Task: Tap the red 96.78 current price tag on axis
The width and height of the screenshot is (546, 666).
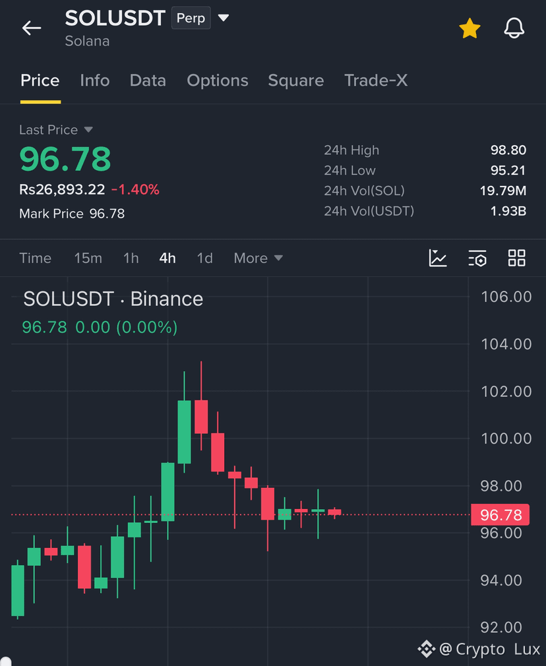Action: tap(500, 515)
